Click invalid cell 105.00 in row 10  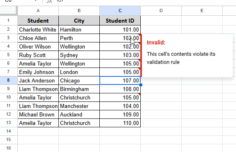click(120, 98)
